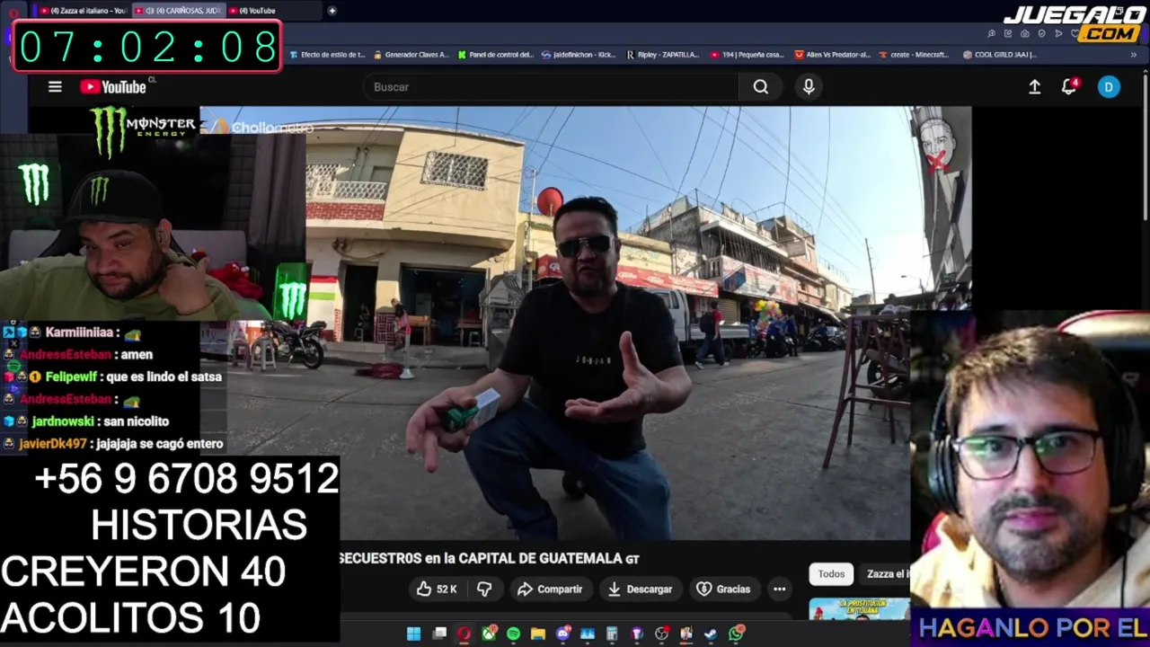This screenshot has width=1150, height=647.
Task: Open the account avatar with letter D
Action: (1109, 87)
